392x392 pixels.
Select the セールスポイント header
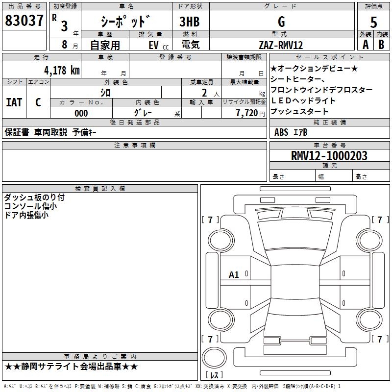click(330, 57)
